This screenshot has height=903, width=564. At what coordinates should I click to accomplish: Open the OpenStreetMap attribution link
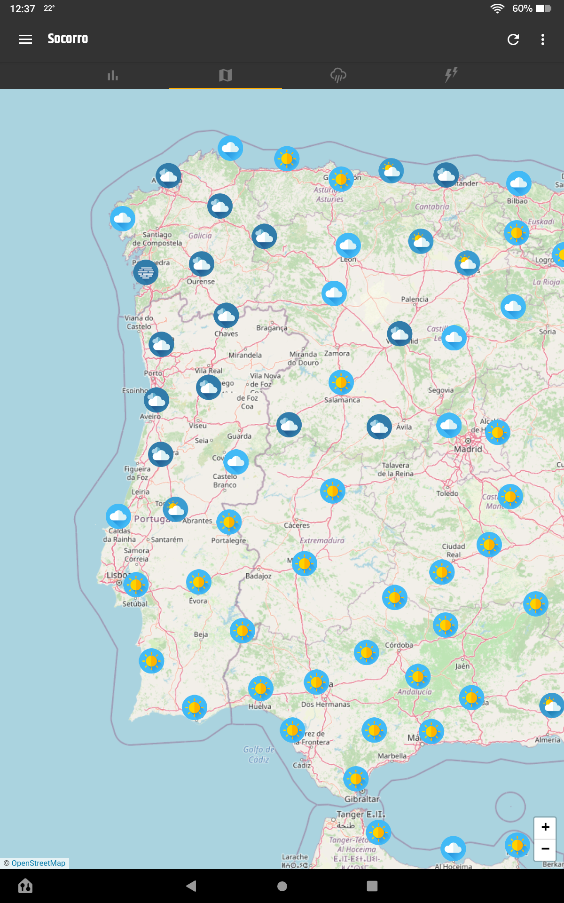tap(38, 863)
